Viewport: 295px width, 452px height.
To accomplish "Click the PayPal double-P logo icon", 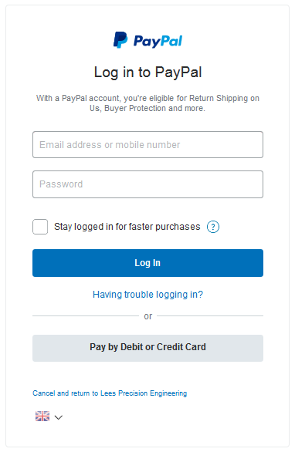I will point(120,40).
